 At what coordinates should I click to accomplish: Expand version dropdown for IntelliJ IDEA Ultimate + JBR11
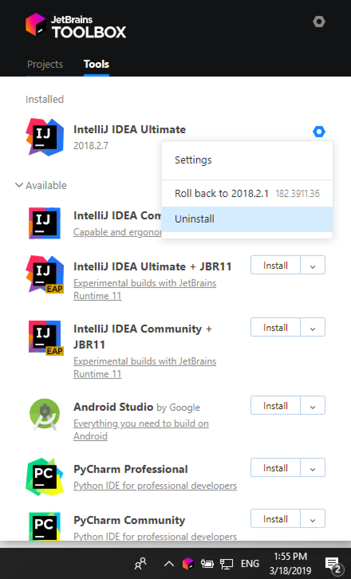(x=313, y=266)
